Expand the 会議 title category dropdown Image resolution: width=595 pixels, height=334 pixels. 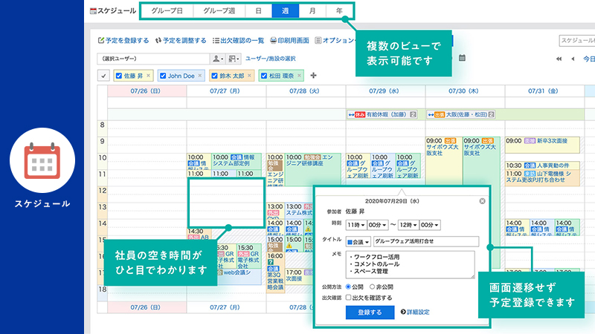tap(358, 241)
